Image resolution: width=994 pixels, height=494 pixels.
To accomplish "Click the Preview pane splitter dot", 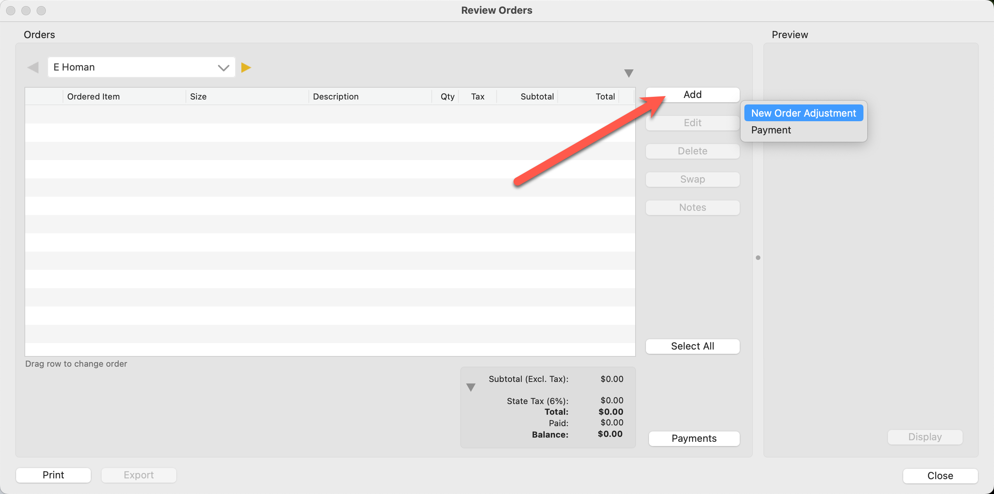I will 758,257.
